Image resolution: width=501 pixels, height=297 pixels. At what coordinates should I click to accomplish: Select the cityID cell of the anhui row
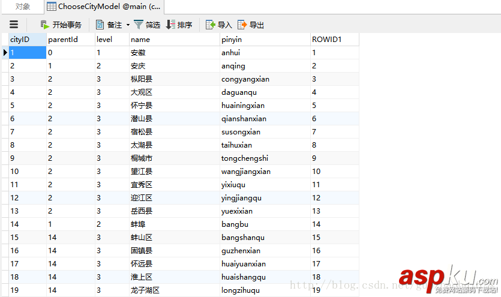pos(28,53)
